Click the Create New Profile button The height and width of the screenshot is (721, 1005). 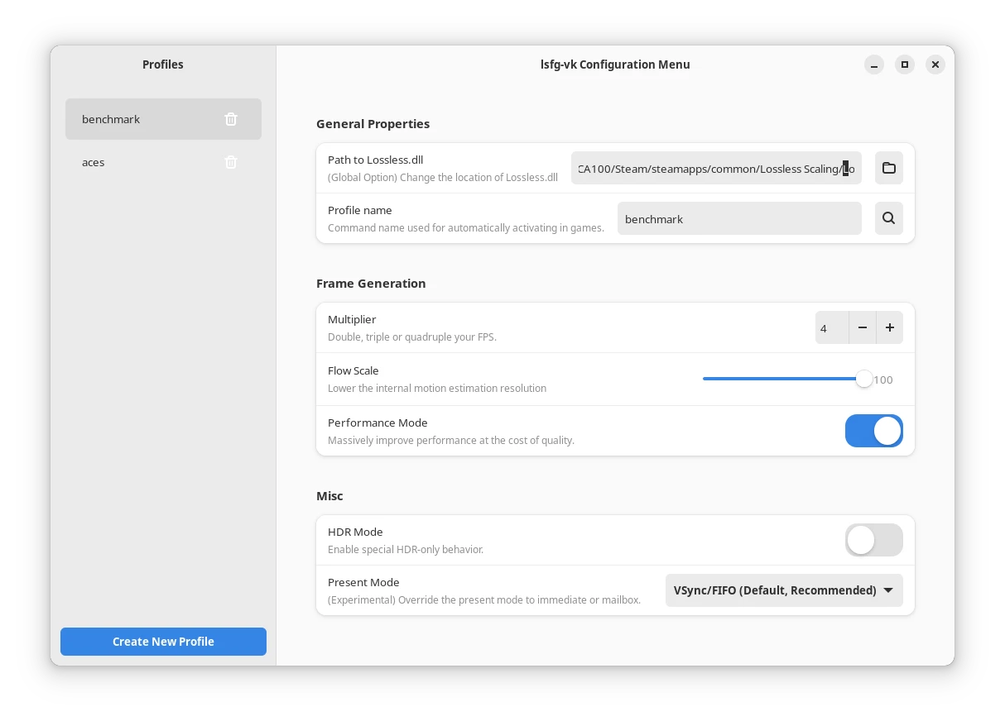point(163,642)
